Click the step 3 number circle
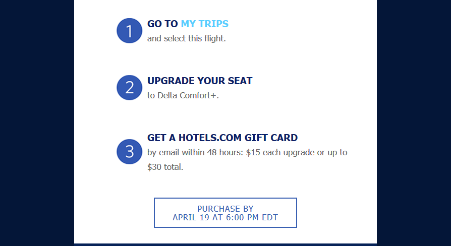The width and height of the screenshot is (451, 246). 130,152
